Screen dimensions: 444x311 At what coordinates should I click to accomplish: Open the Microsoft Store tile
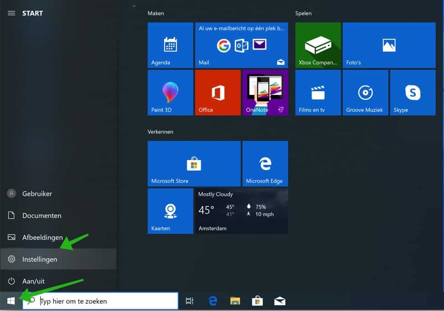(194, 163)
